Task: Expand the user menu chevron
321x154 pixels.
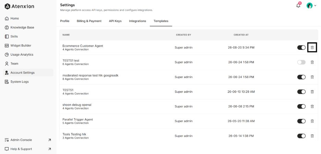Action: (315, 6)
